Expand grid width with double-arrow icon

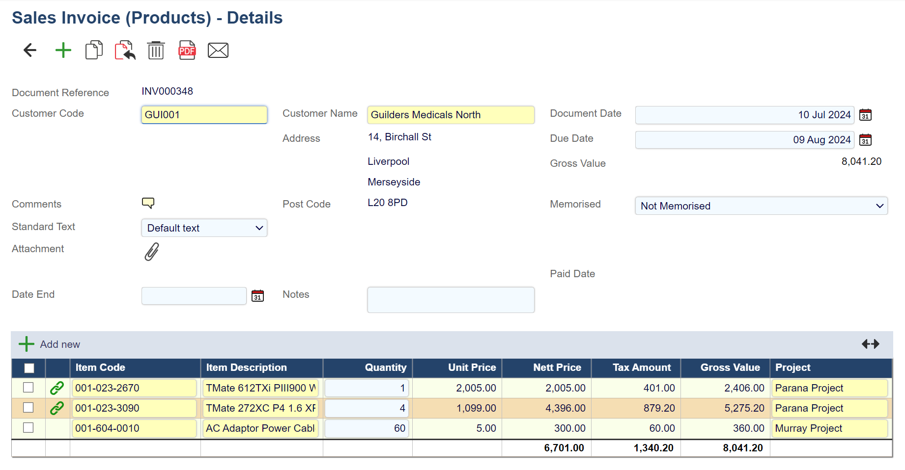(x=870, y=344)
